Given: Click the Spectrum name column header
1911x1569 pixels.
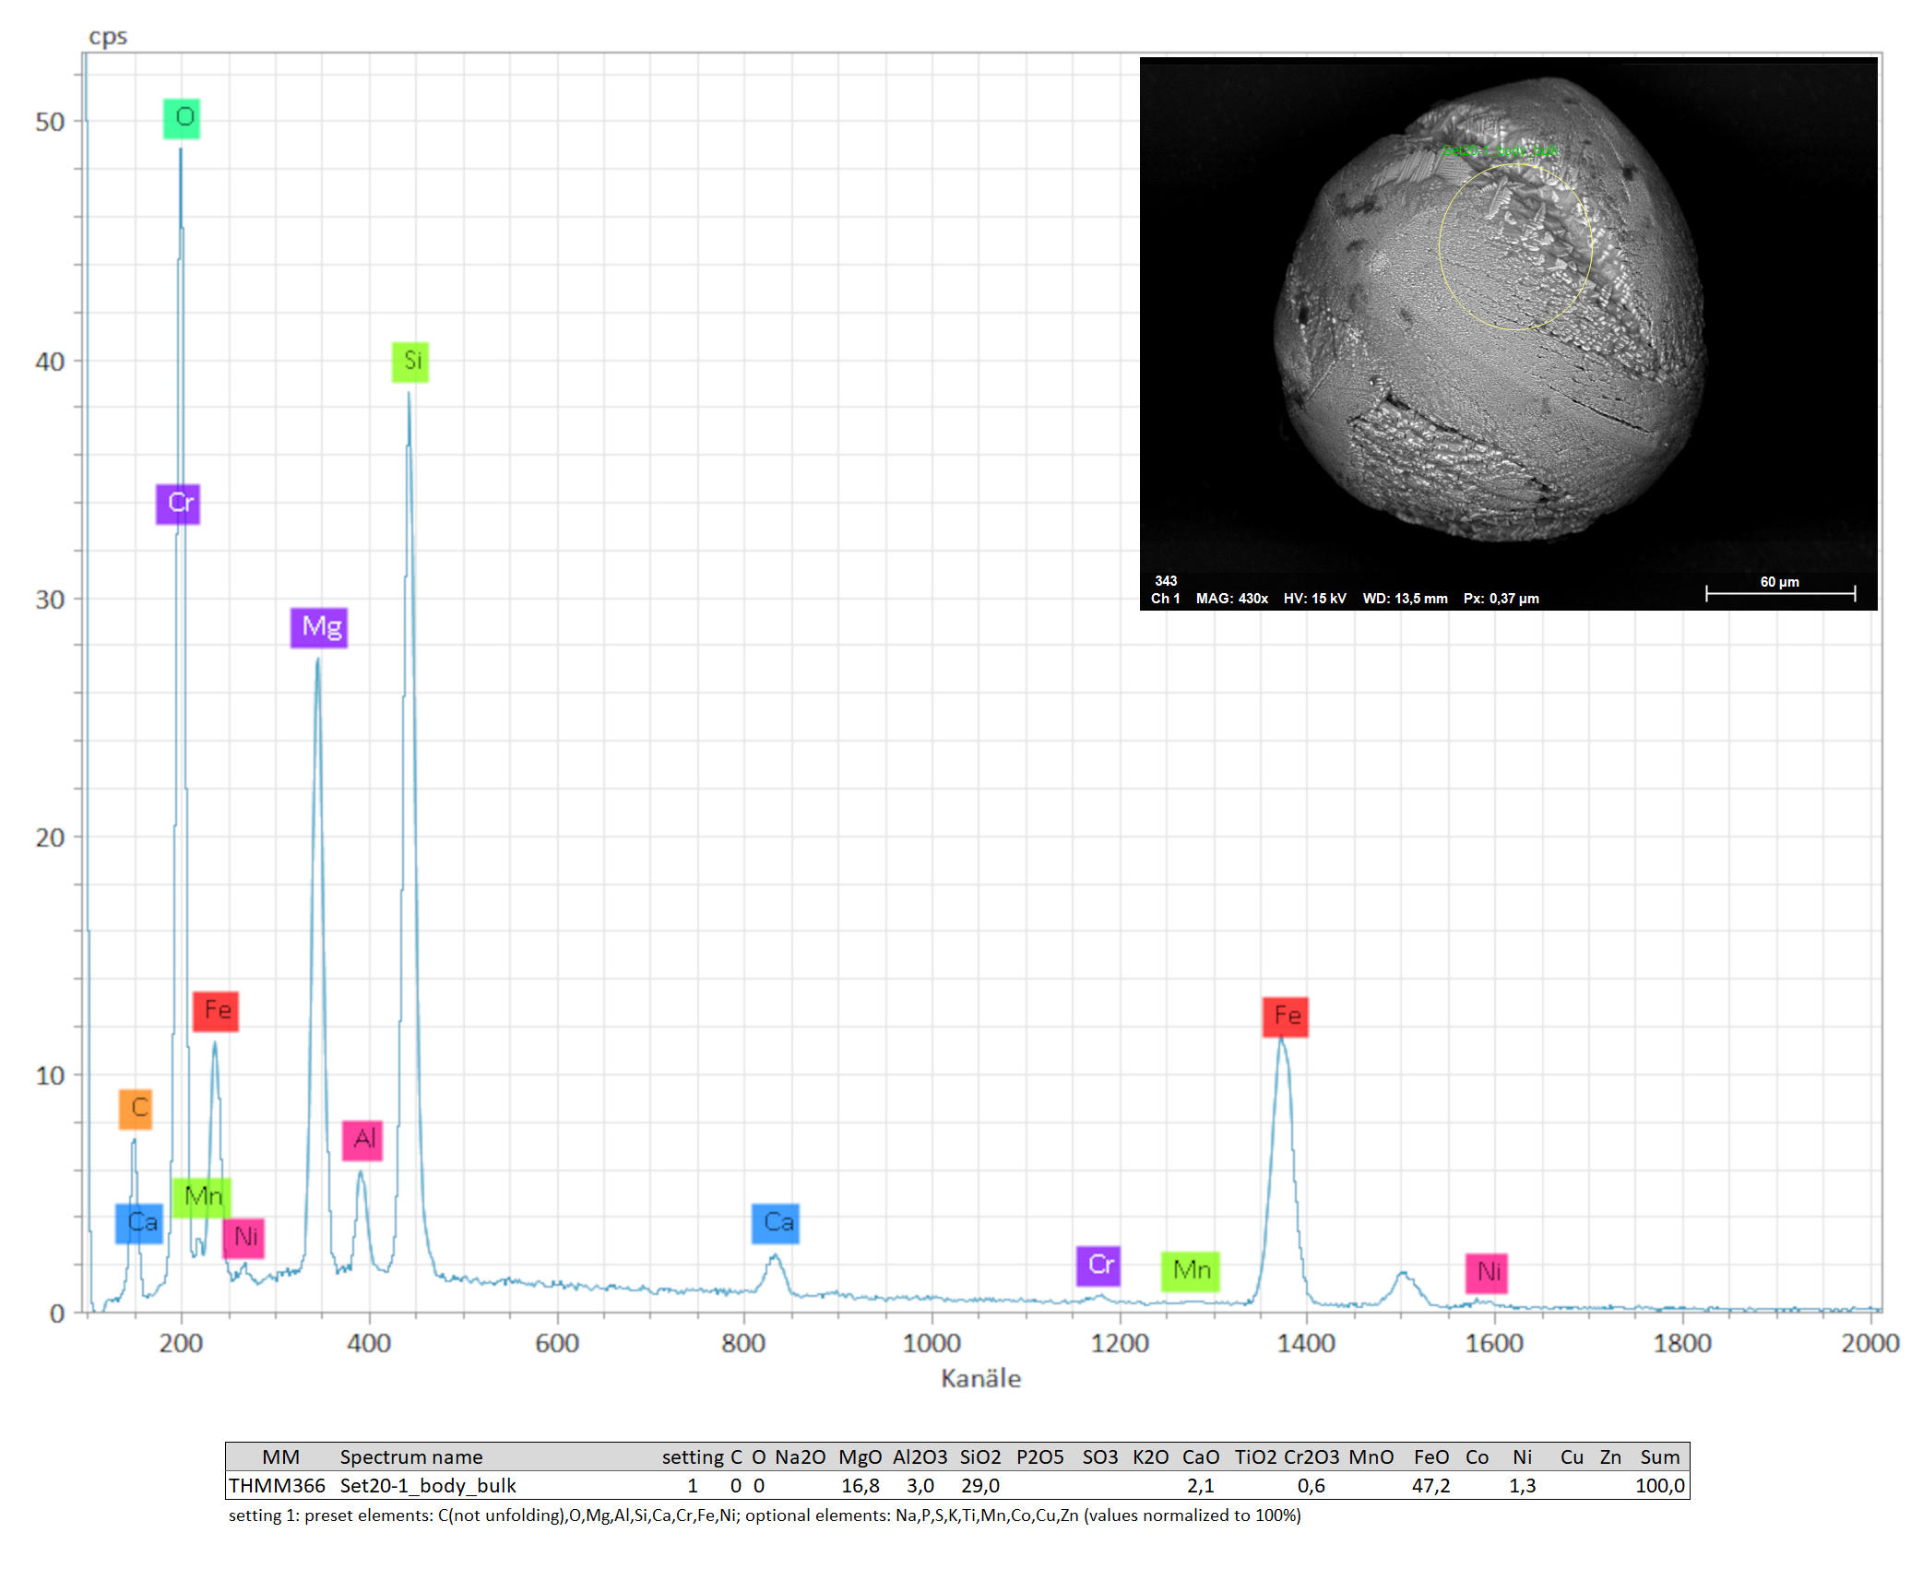Looking at the screenshot, I should [410, 1456].
